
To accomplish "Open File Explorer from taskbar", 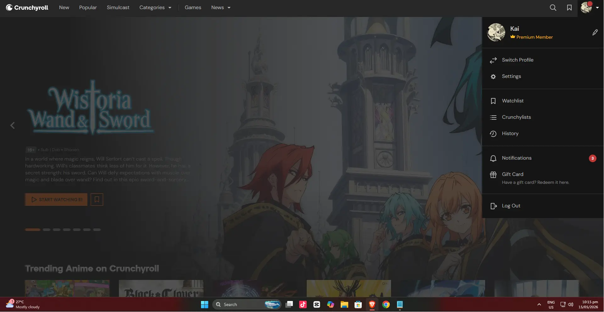I will tap(344, 304).
